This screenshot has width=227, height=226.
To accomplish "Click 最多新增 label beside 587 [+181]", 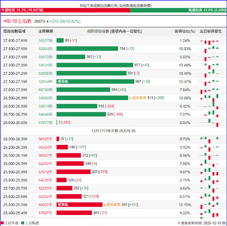I will click(112, 205).
